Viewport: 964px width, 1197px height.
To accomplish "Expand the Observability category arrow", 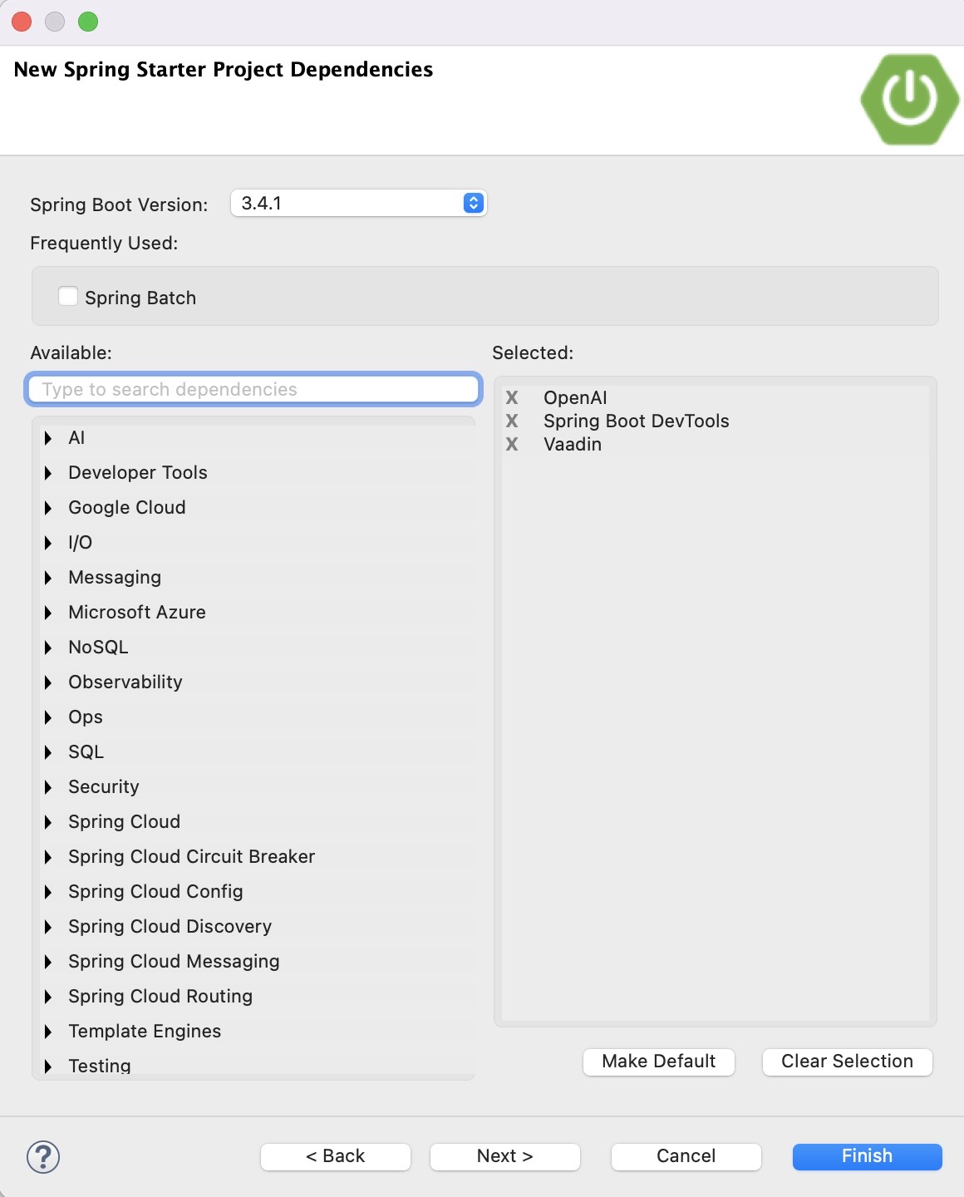I will [48, 682].
